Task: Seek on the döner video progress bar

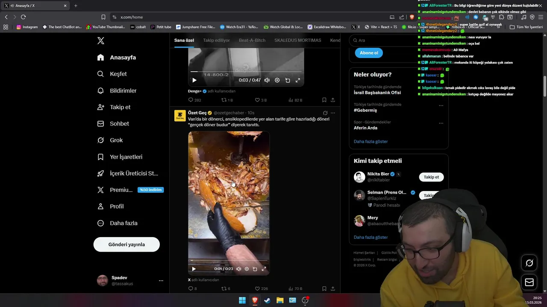Action: [229, 260]
